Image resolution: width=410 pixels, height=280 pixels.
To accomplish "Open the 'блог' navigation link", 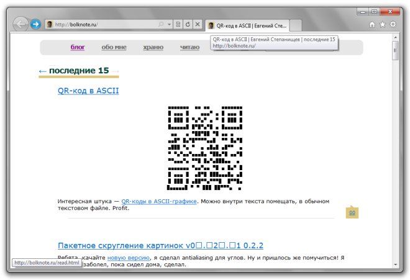I will coord(78,47).
